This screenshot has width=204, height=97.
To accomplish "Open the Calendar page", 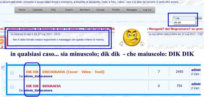I will (37, 10).
